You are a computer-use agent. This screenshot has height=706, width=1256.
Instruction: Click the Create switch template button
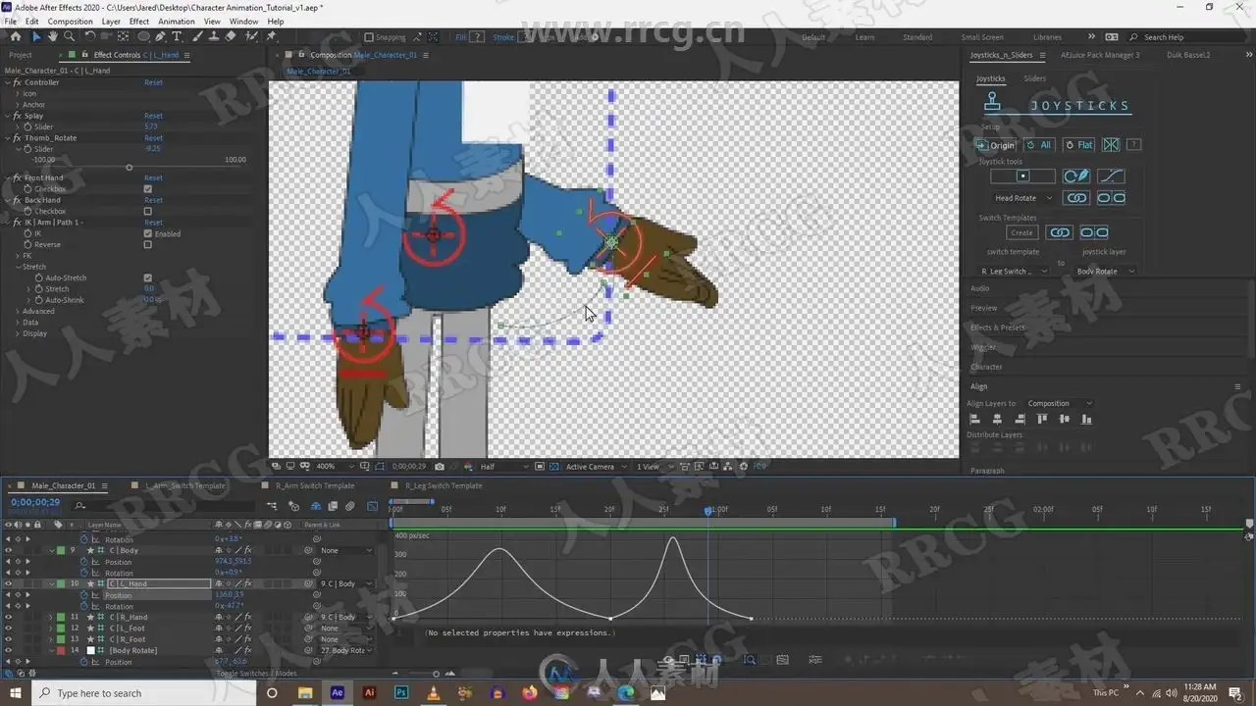pyautogui.click(x=1021, y=233)
